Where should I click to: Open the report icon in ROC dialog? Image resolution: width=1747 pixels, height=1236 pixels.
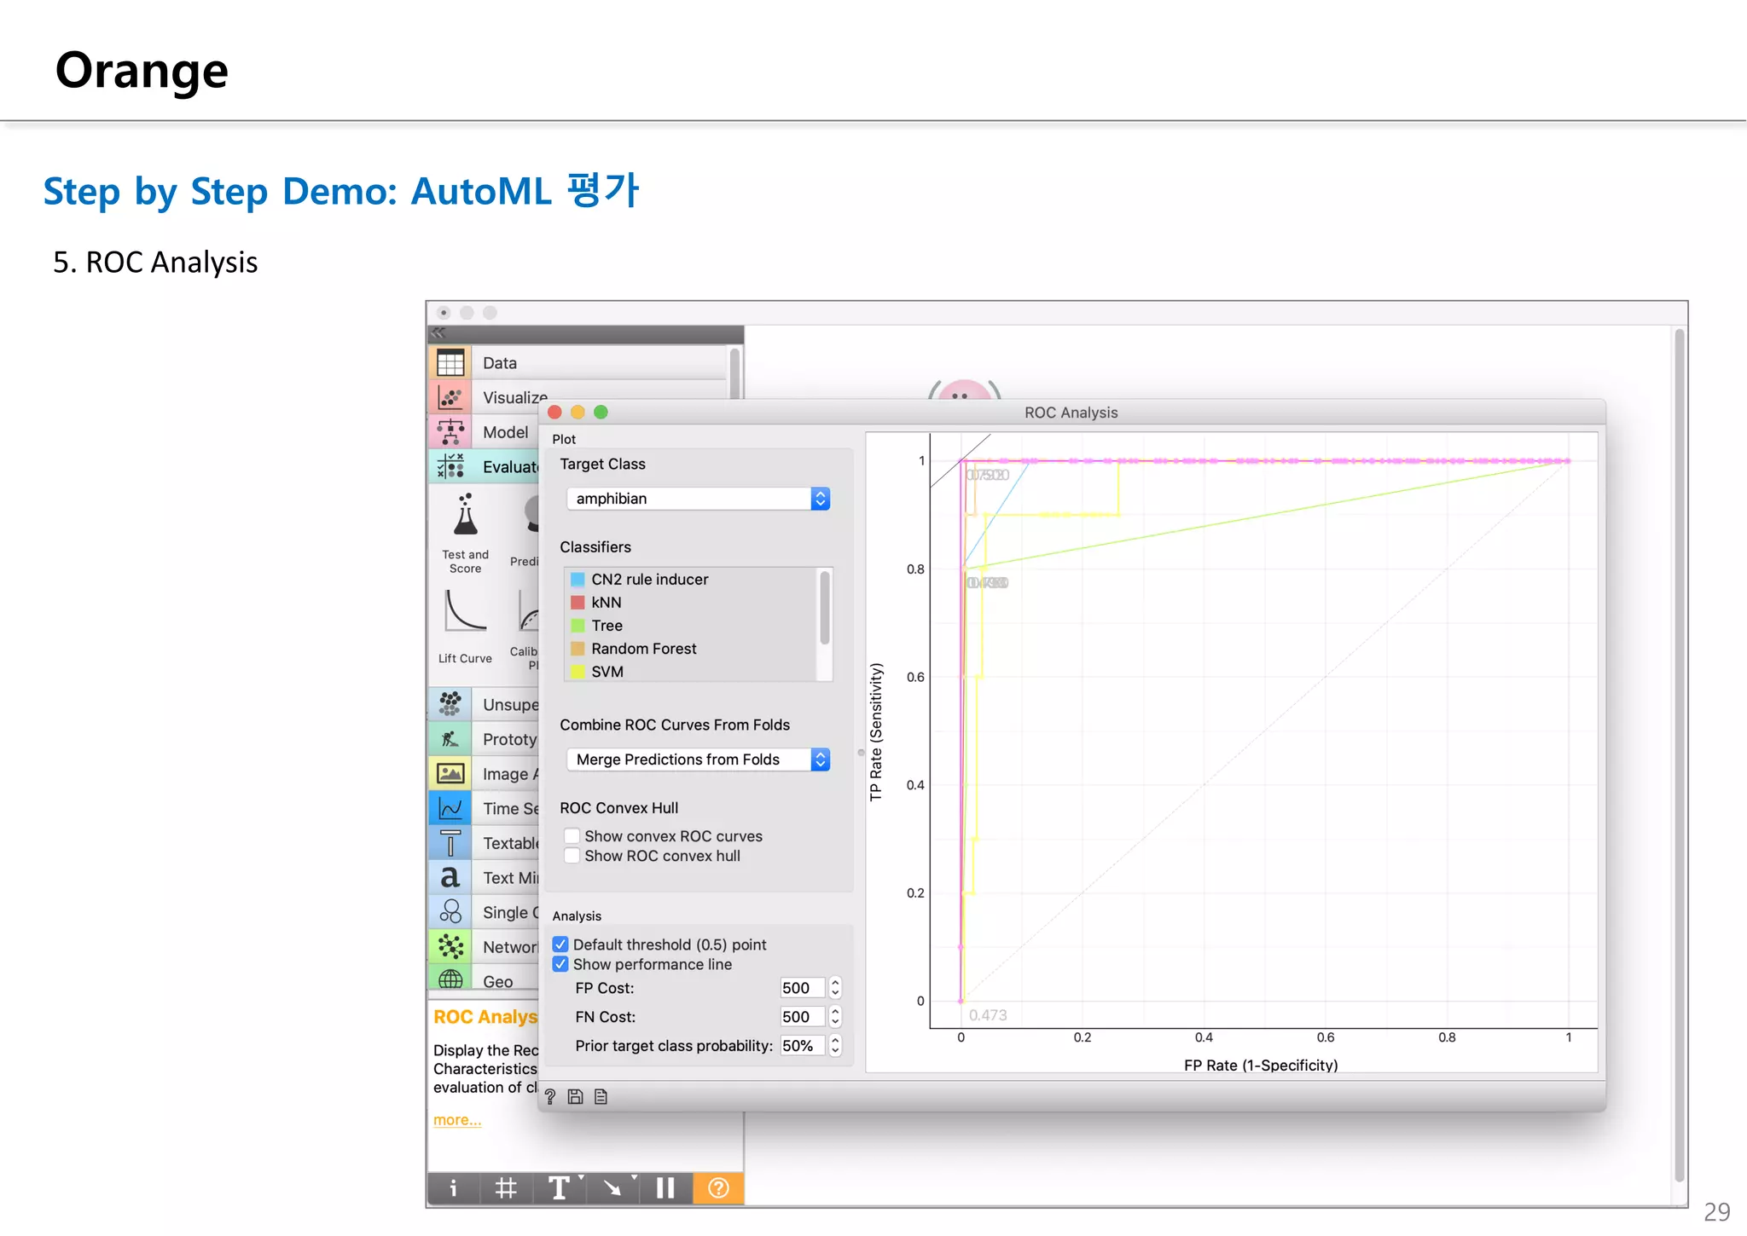point(601,1097)
